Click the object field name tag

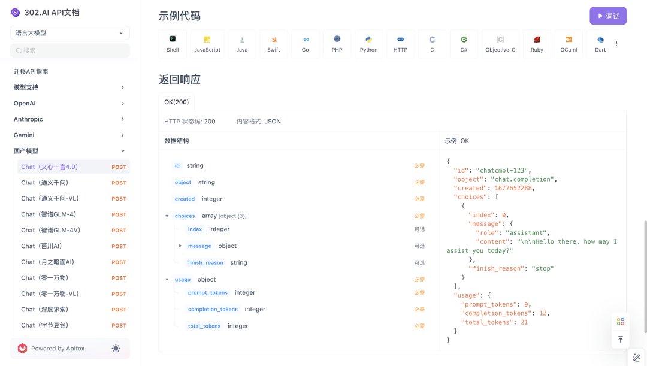pos(183,182)
